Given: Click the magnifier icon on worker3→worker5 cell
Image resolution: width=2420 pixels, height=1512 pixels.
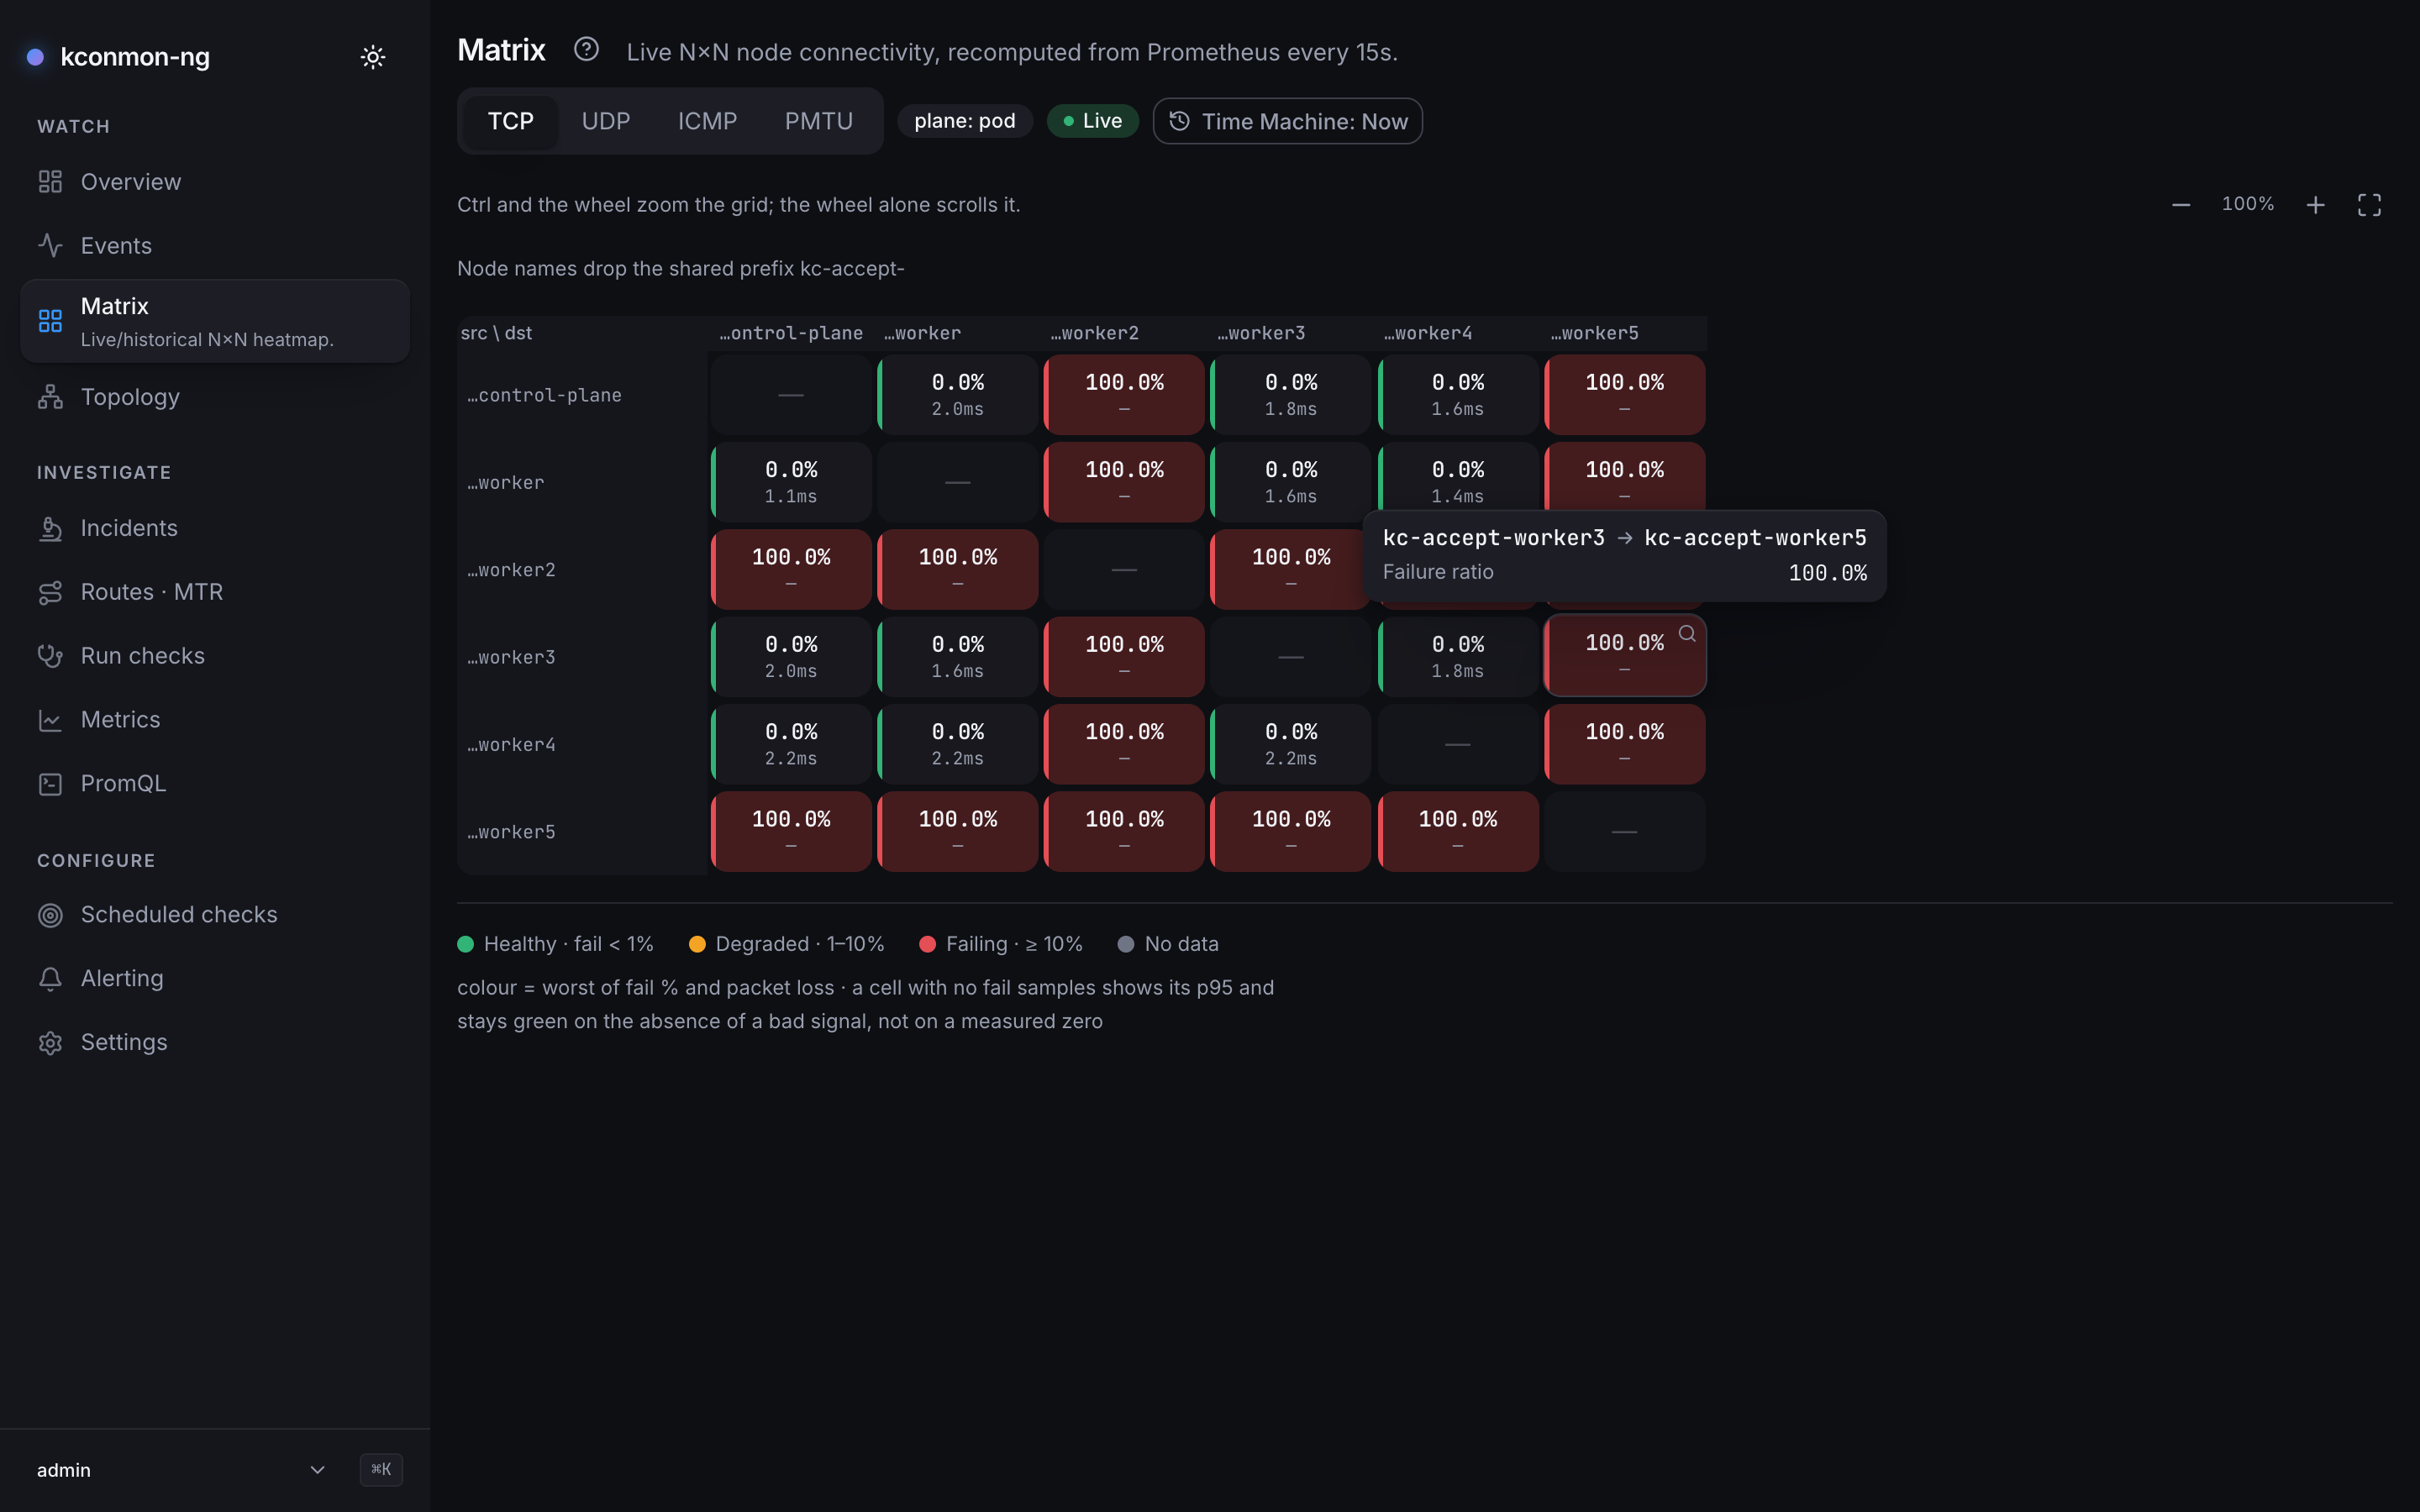Looking at the screenshot, I should 1687,633.
